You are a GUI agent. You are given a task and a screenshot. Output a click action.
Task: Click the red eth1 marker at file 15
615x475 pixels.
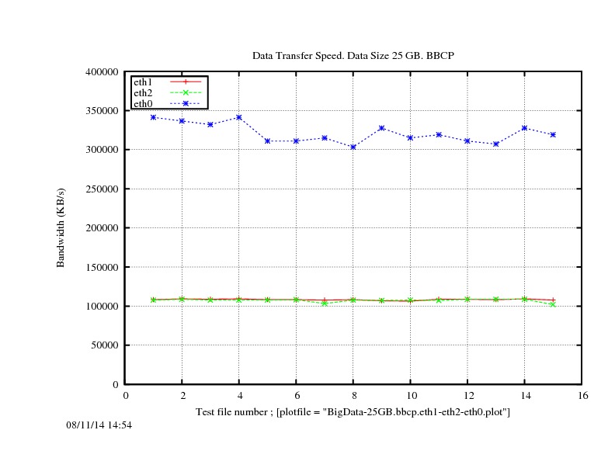pyautogui.click(x=553, y=300)
